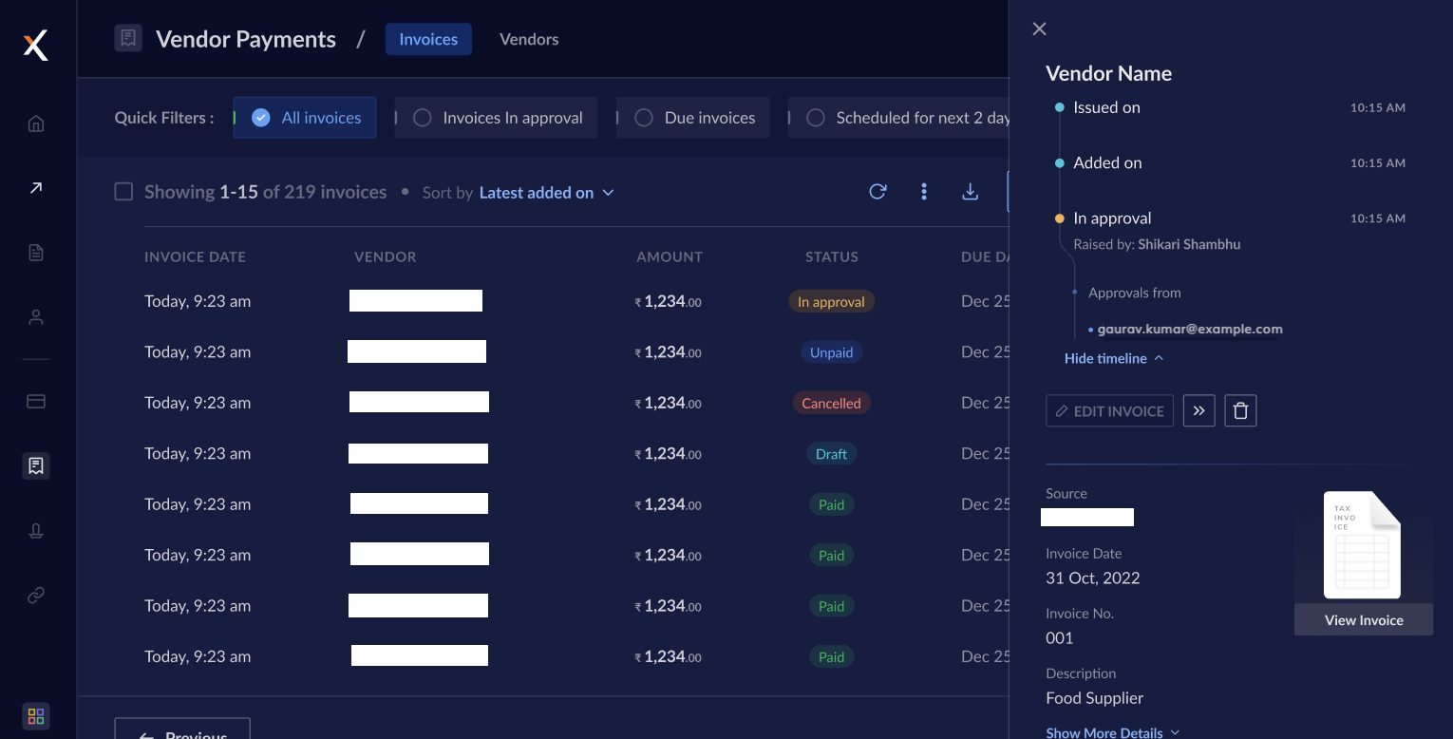Open the Sort by Latest added on dropdown
1453x739 pixels.
pyautogui.click(x=546, y=193)
